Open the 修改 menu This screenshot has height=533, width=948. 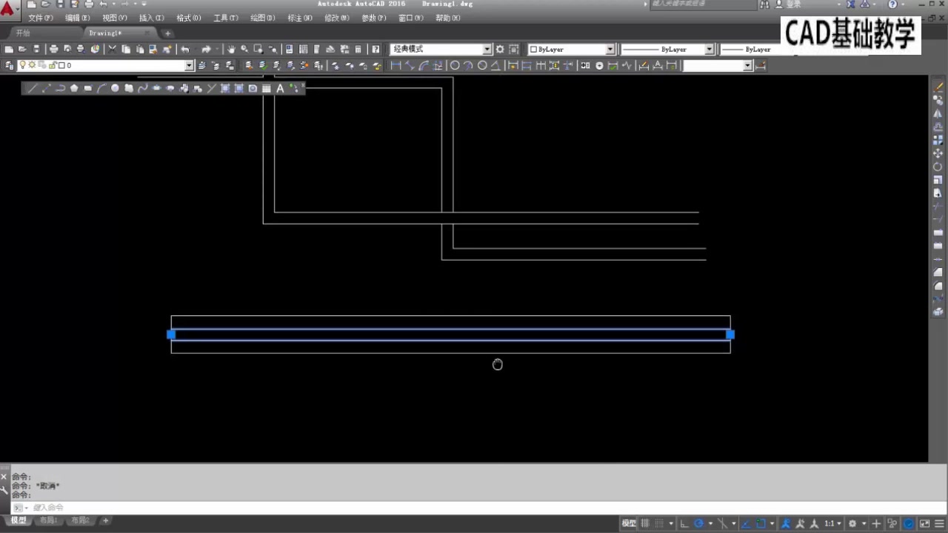point(336,18)
